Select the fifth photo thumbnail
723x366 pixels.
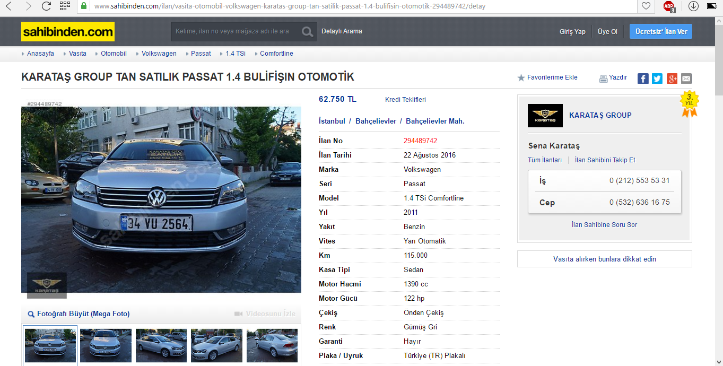pos(272,345)
